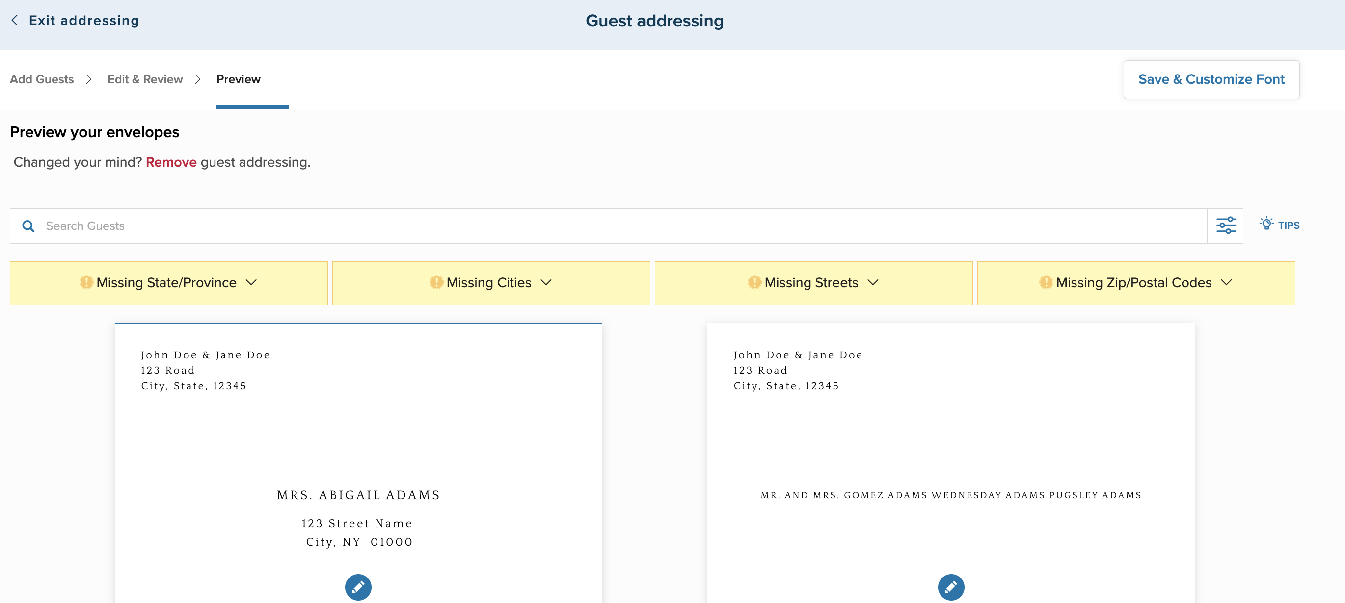Viewport: 1345px width, 603px height.
Task: Open the TIPS lightbulb icon
Action: tap(1266, 225)
